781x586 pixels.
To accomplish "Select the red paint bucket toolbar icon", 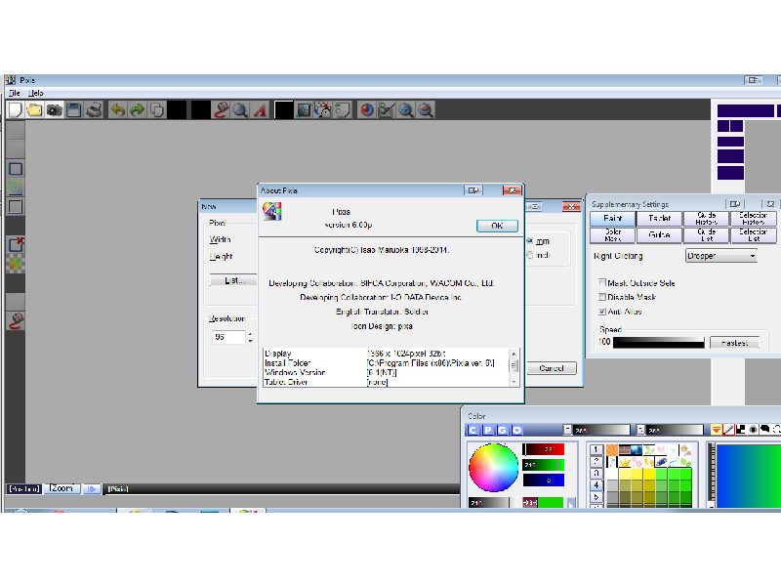I will 221,110.
